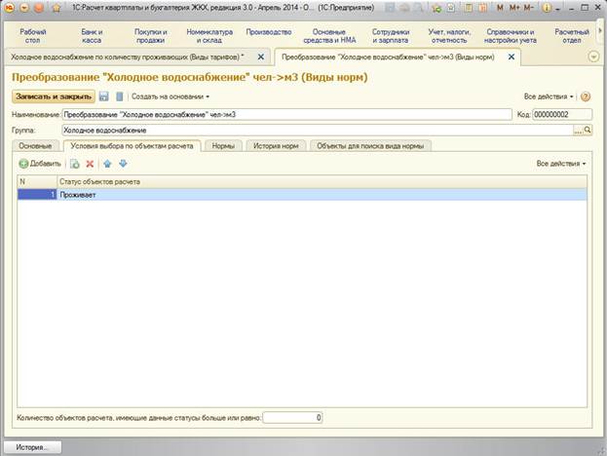Select Условия выбора по объектам расчета tab
Viewport: 607px width, 456px height.
click(132, 146)
